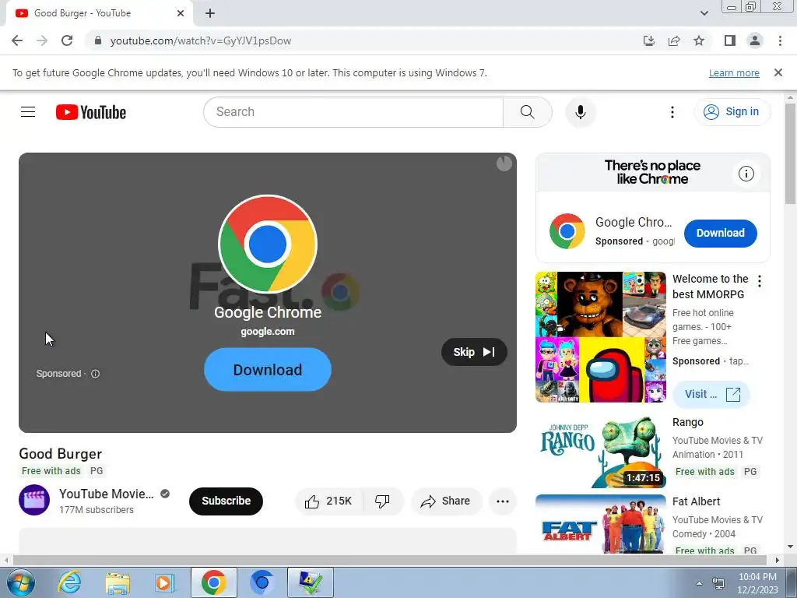Toggle the Chrome side panel
This screenshot has height=598, width=797.
click(x=730, y=40)
